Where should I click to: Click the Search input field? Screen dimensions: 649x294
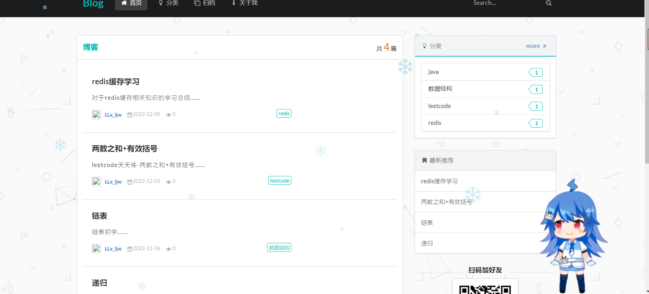(506, 3)
